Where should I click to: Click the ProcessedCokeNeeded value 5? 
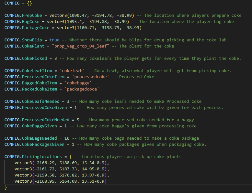click(x=78, y=120)
